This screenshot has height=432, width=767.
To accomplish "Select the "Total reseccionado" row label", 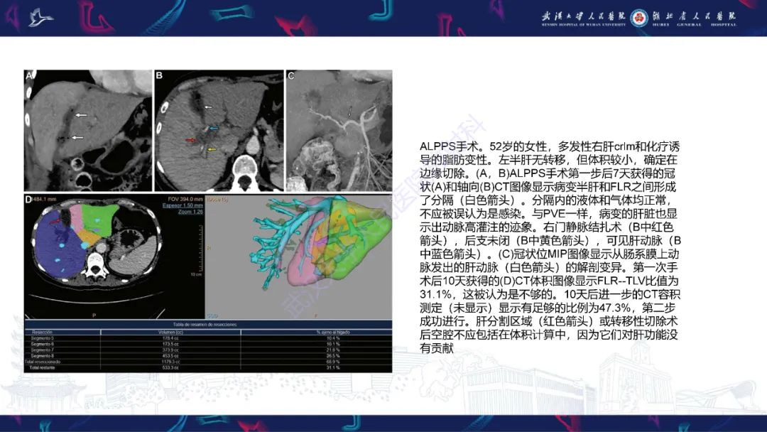I will [43, 362].
